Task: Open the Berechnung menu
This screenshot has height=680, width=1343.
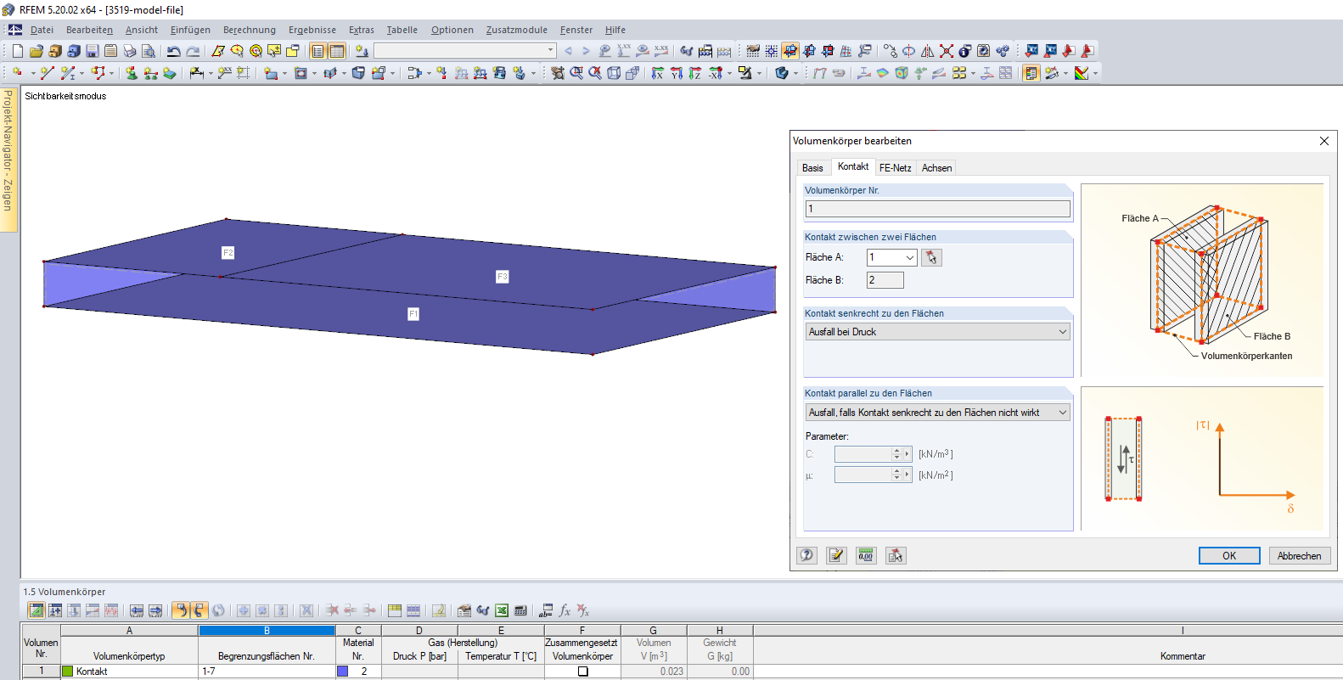Action: [250, 30]
